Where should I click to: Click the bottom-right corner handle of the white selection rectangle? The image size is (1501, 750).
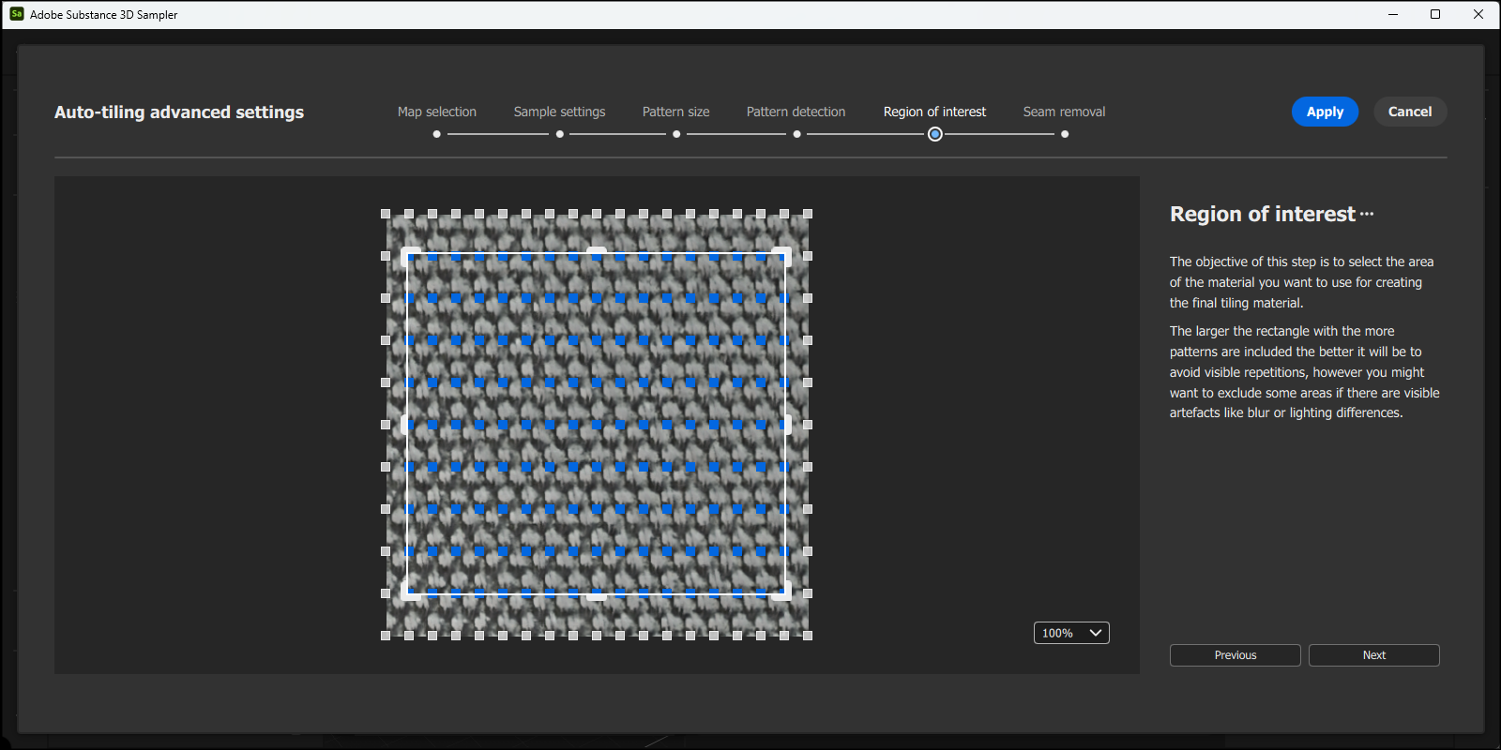tap(784, 592)
